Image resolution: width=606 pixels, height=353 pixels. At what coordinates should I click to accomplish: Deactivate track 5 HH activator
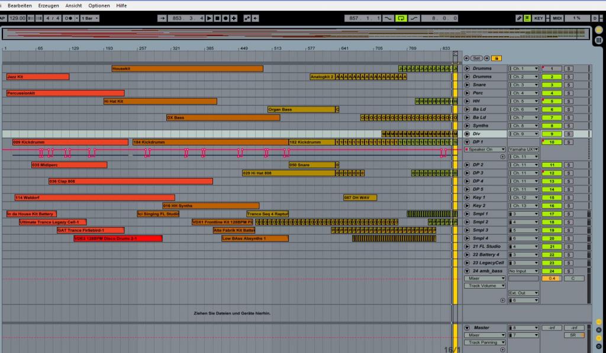click(552, 101)
